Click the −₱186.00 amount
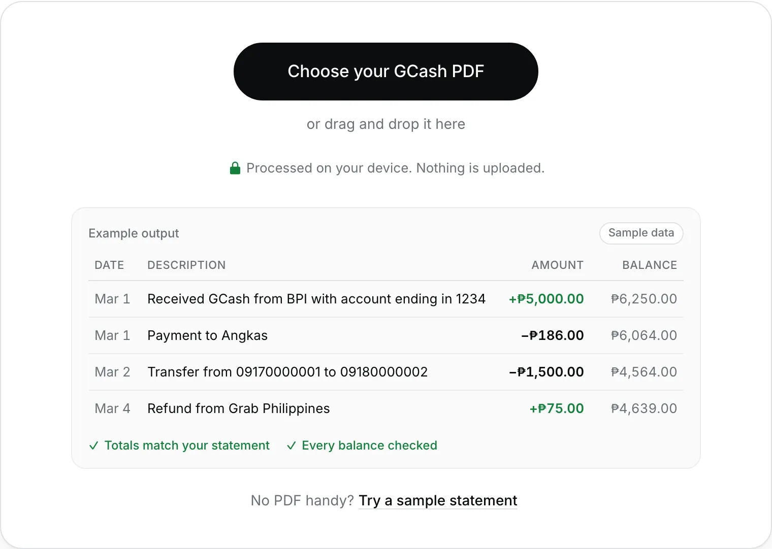The width and height of the screenshot is (772, 549). [x=553, y=335]
